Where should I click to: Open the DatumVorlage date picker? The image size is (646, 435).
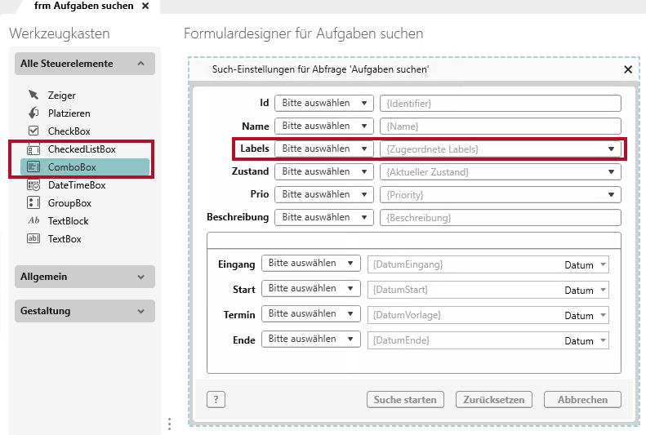[604, 315]
